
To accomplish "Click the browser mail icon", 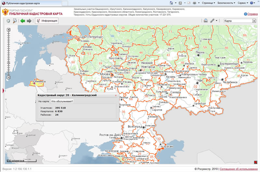I will pos(189,3).
